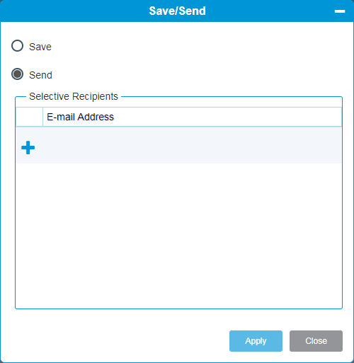Click the Send option label
Viewport: 354px width, 363px height.
coord(40,75)
